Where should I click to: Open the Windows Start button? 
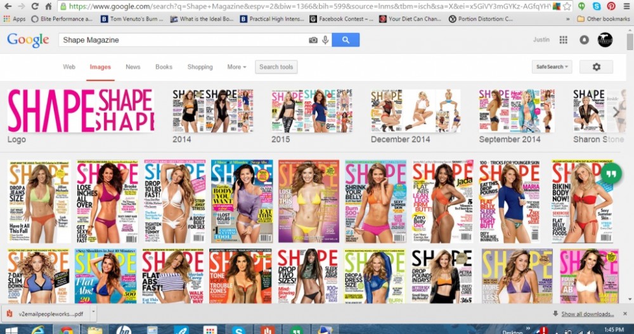[11, 330]
